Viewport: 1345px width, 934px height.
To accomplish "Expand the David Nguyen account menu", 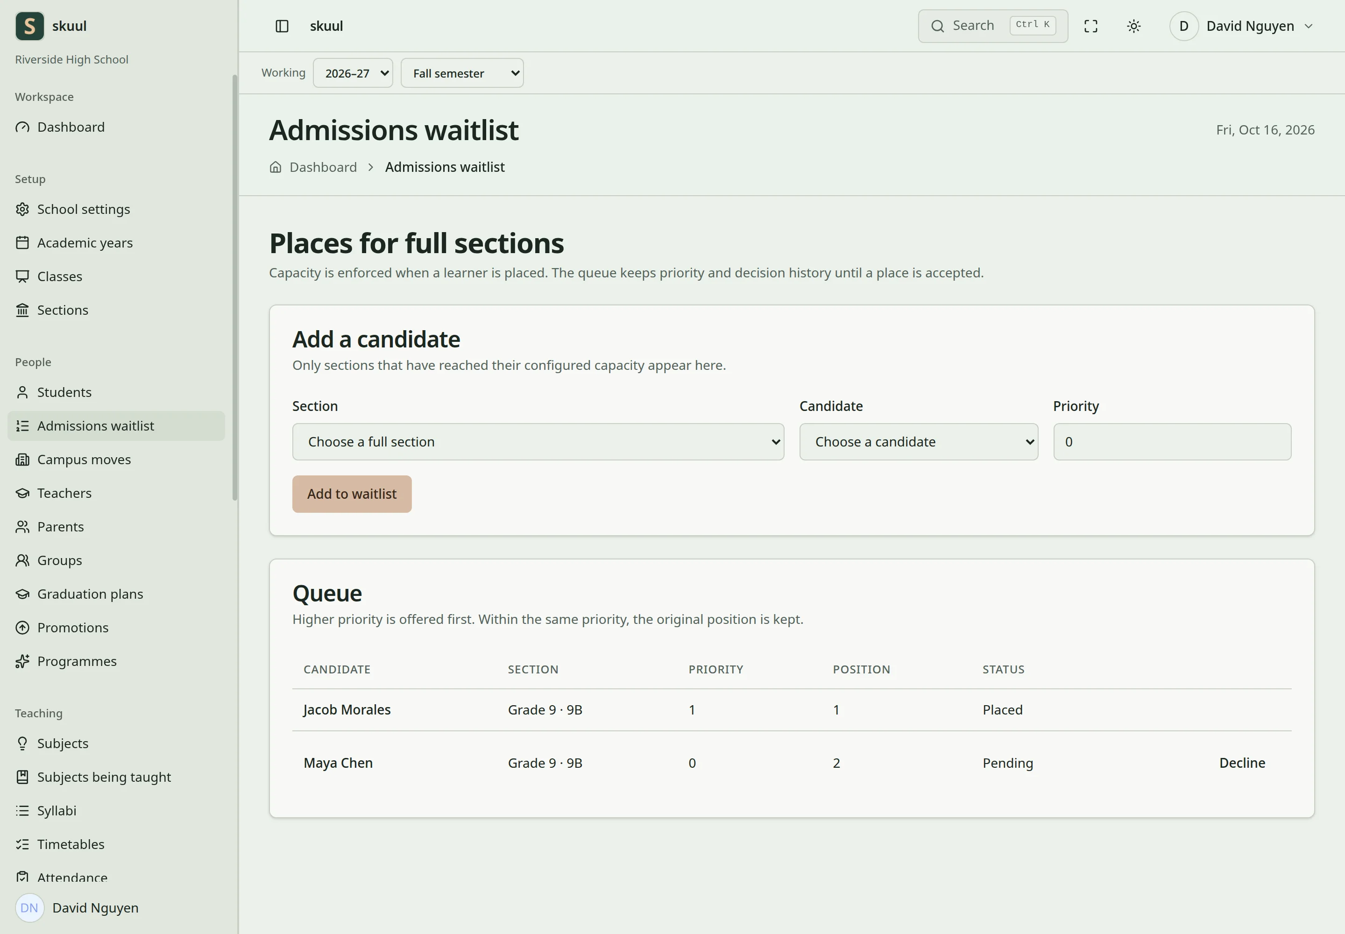I will pyautogui.click(x=1242, y=26).
